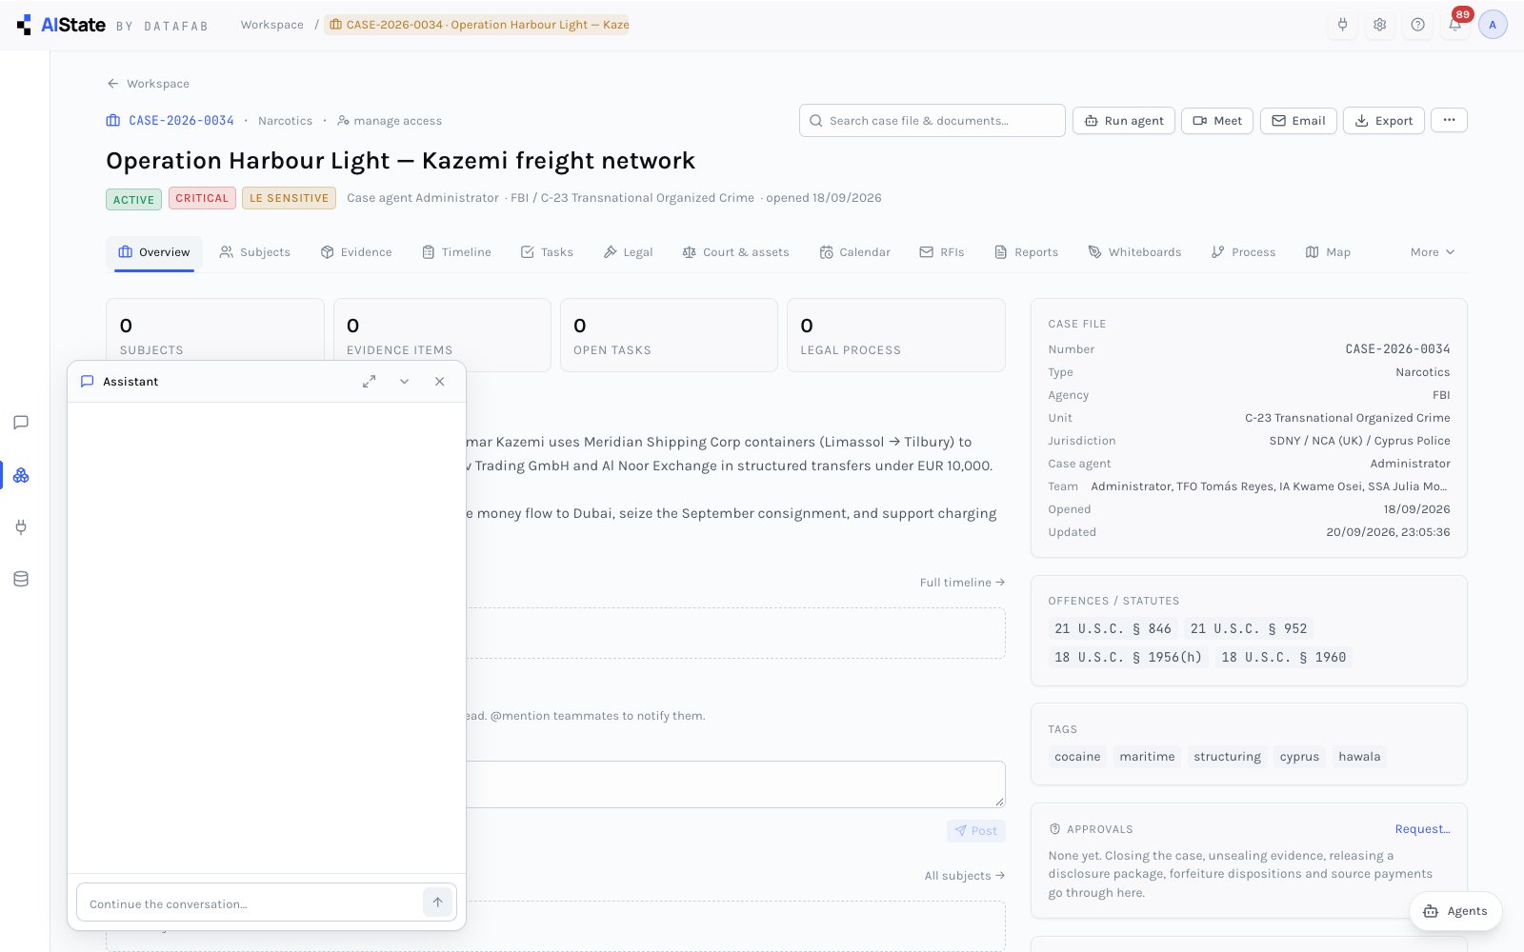The image size is (1524, 952).
Task: Click the cocaine tag
Action: [1077, 757]
